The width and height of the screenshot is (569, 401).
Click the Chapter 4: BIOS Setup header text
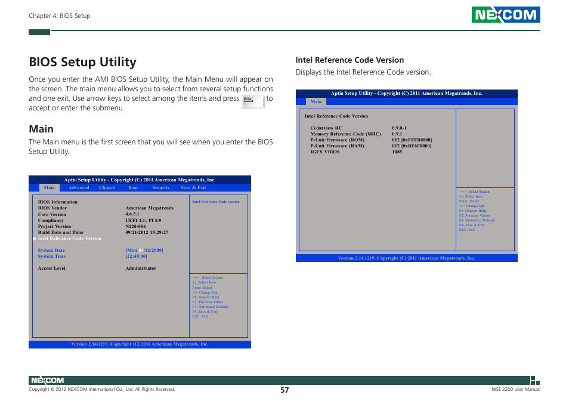60,16
